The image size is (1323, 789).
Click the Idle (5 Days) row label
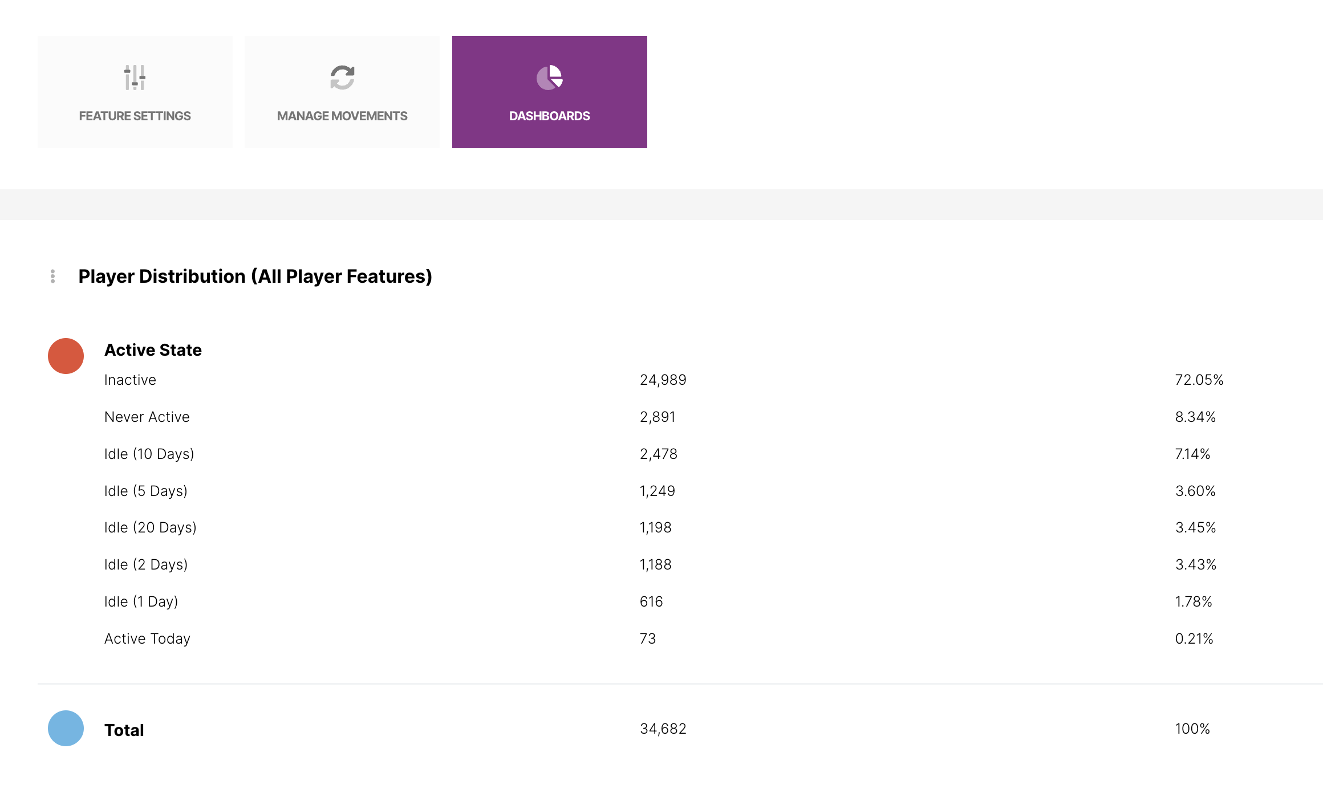pyautogui.click(x=145, y=491)
